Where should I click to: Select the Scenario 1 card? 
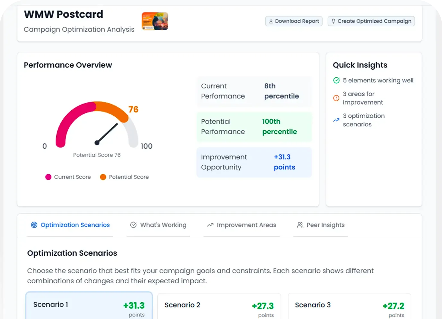[x=89, y=305]
